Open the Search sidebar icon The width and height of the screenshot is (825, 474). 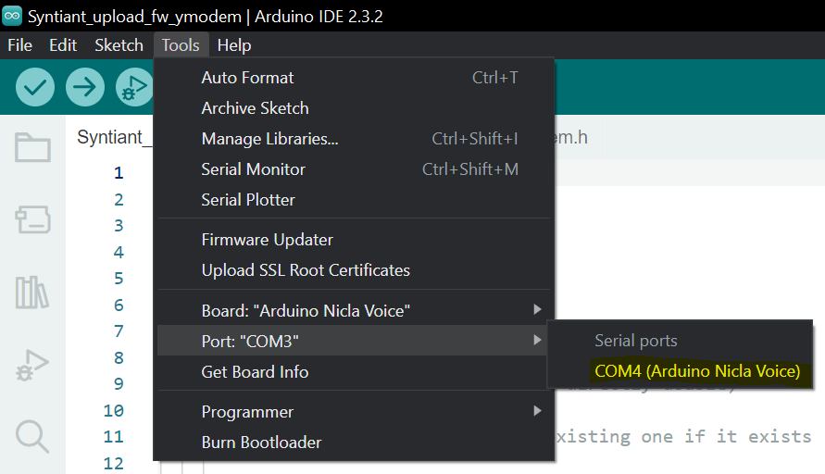pyautogui.click(x=32, y=436)
